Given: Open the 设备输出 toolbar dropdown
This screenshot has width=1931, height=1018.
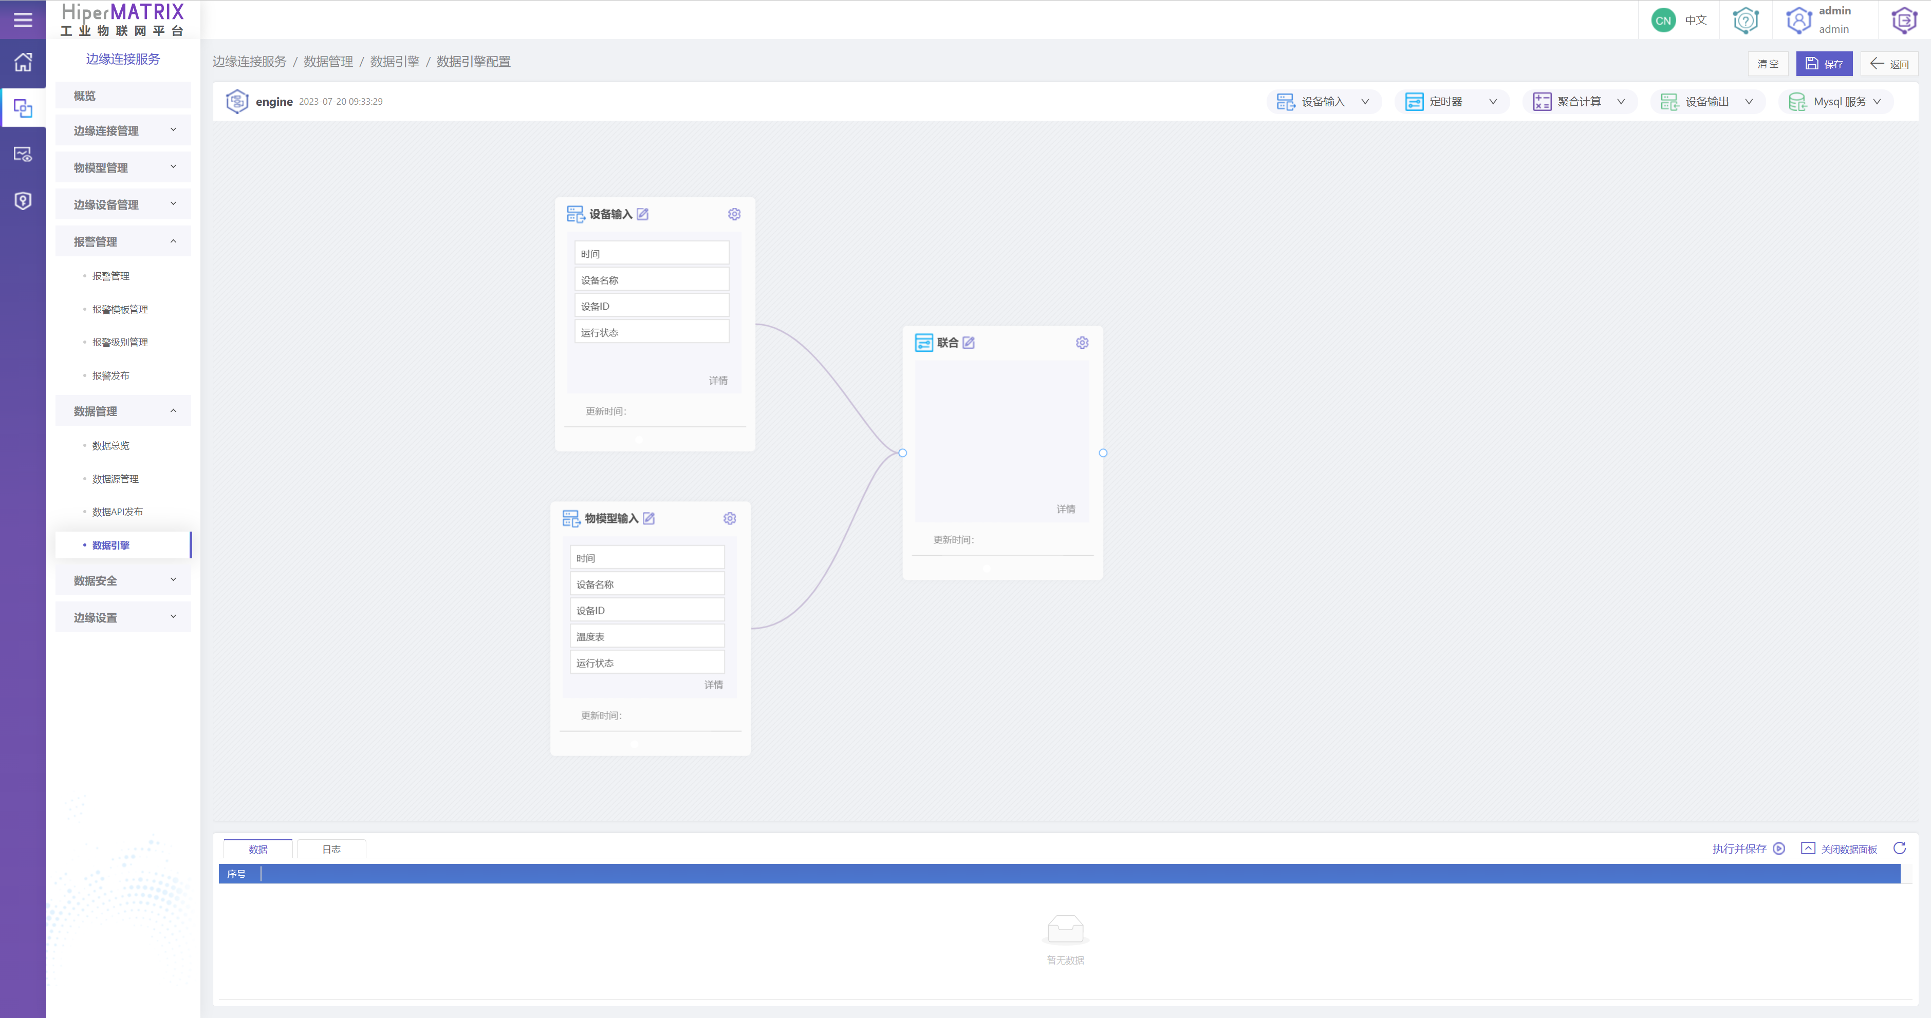Looking at the screenshot, I should pyautogui.click(x=1707, y=101).
